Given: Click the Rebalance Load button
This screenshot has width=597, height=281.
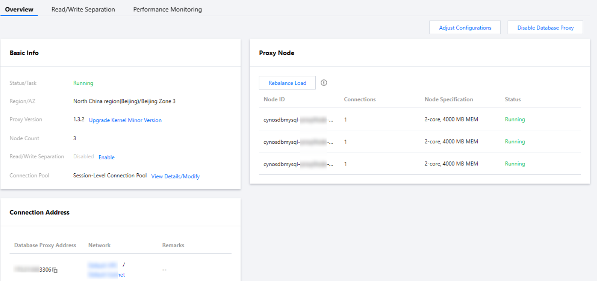Looking at the screenshot, I should (x=287, y=83).
